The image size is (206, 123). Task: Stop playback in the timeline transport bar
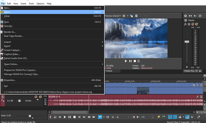click(74, 117)
